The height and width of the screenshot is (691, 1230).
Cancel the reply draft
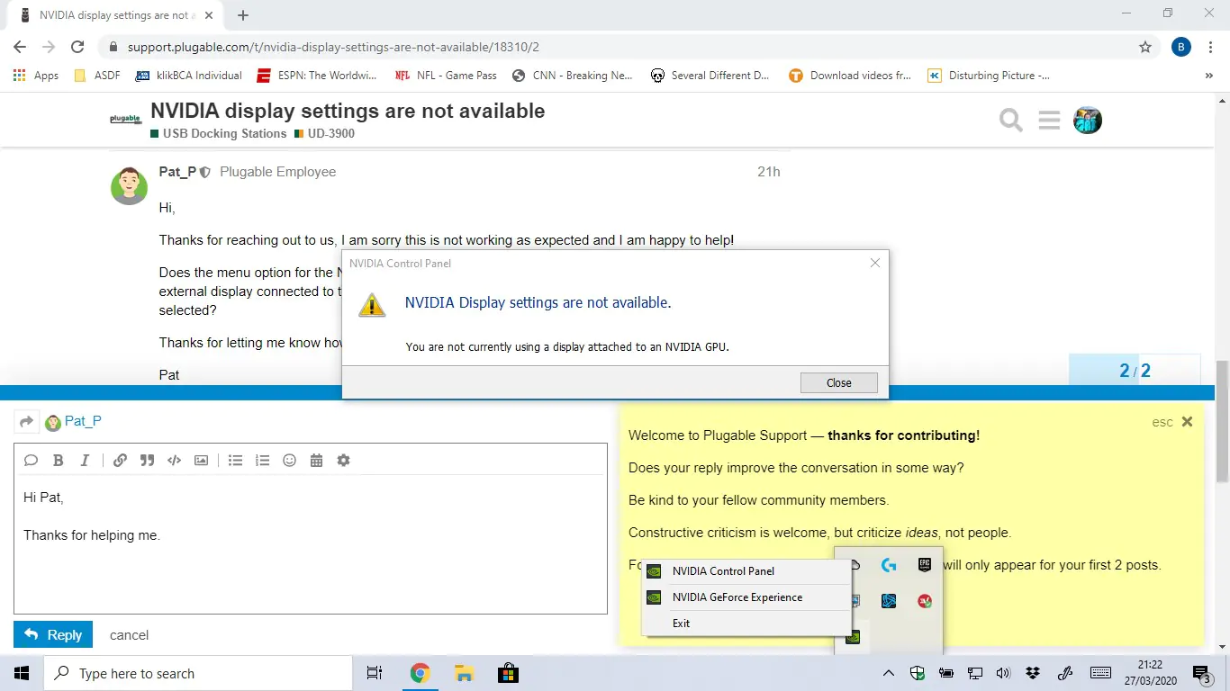point(129,635)
